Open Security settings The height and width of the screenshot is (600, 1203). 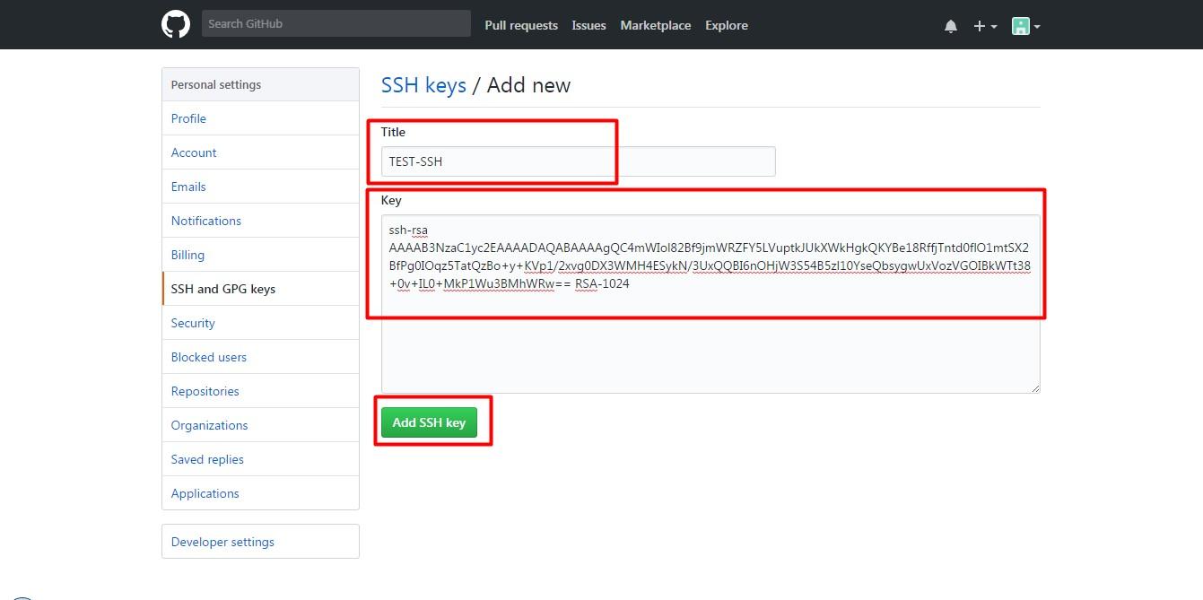click(x=260, y=323)
